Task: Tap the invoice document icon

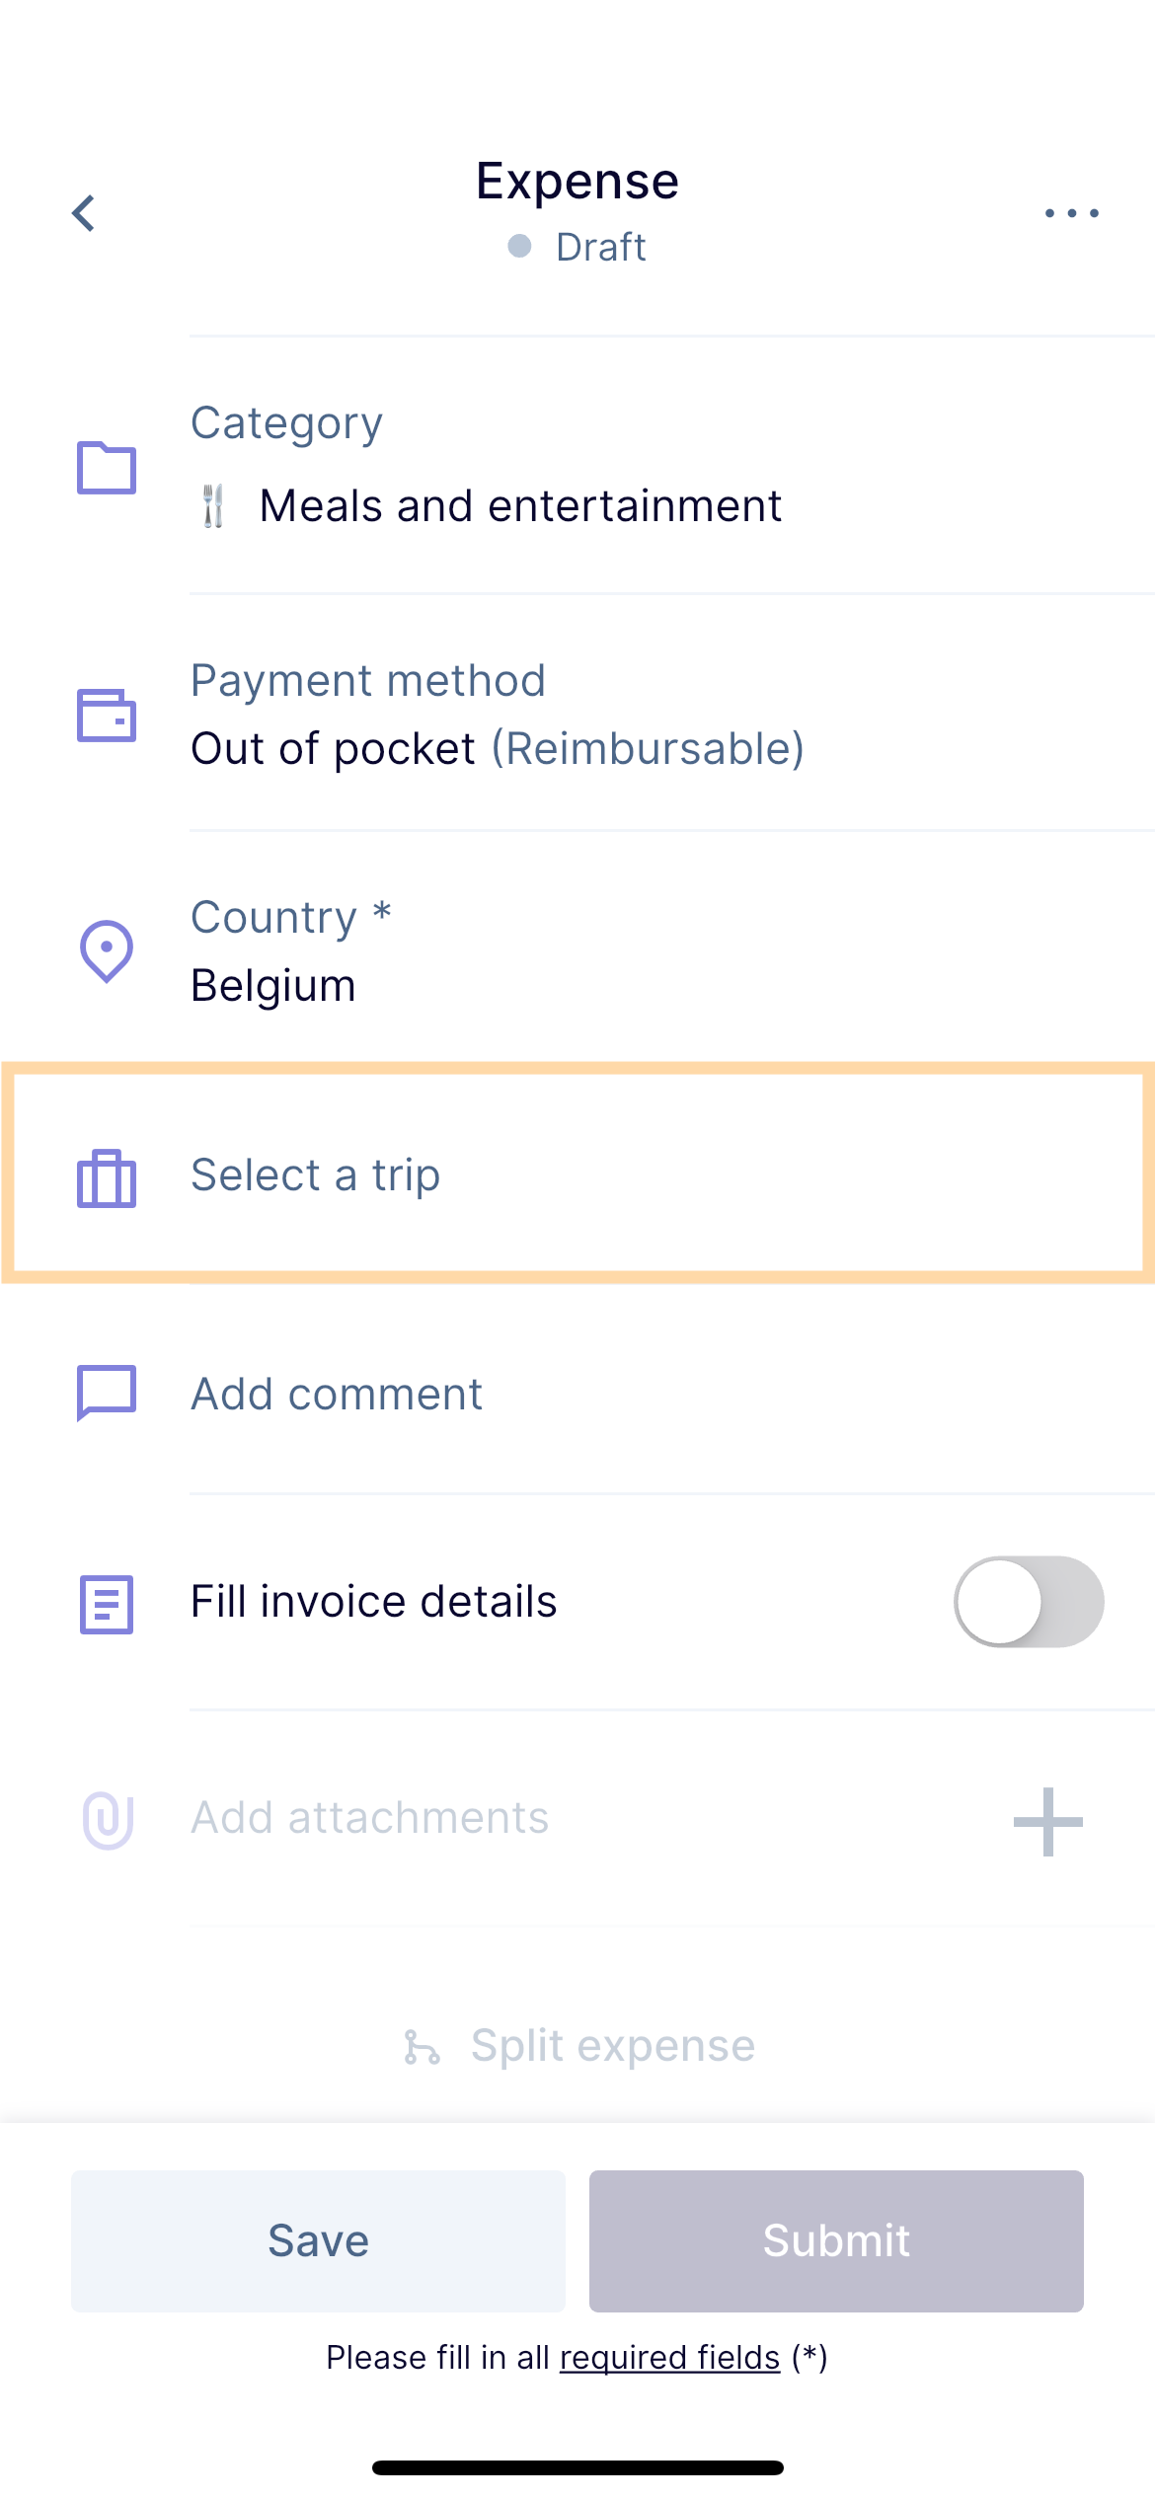Action: 107,1604
